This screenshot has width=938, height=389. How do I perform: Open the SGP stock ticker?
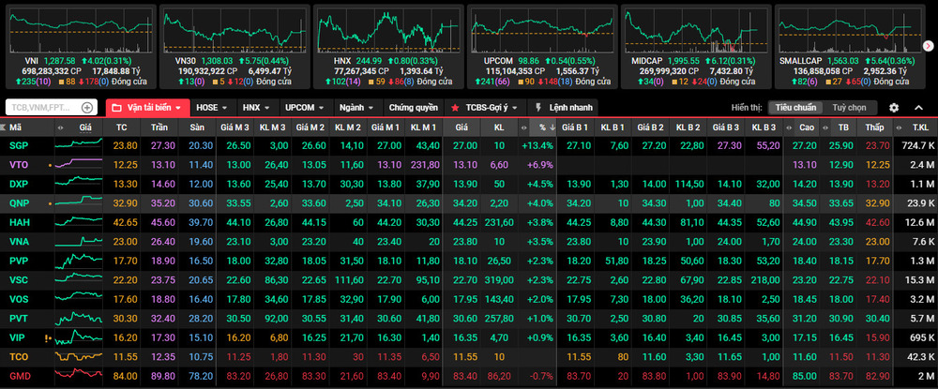click(19, 145)
